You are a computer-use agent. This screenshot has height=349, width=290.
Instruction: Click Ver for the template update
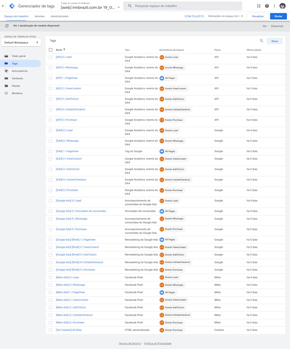265,26
